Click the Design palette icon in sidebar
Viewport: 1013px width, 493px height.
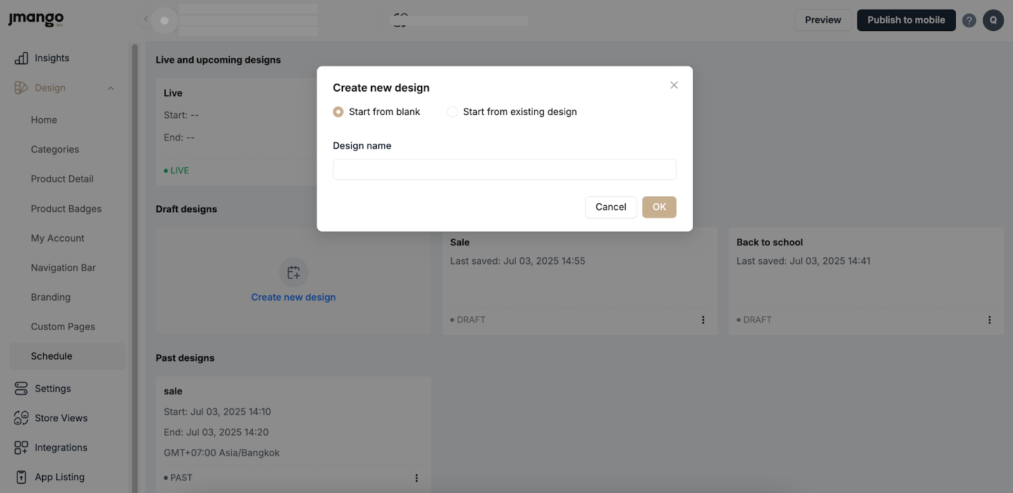pyautogui.click(x=22, y=88)
